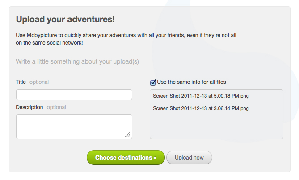Click the Title field label
The image size is (299, 180).
pos(21,82)
